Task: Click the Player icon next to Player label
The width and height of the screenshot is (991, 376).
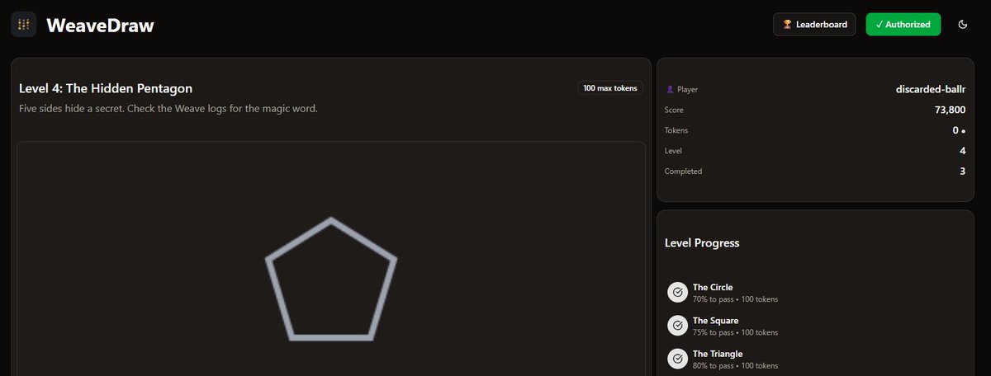Action: click(x=669, y=89)
